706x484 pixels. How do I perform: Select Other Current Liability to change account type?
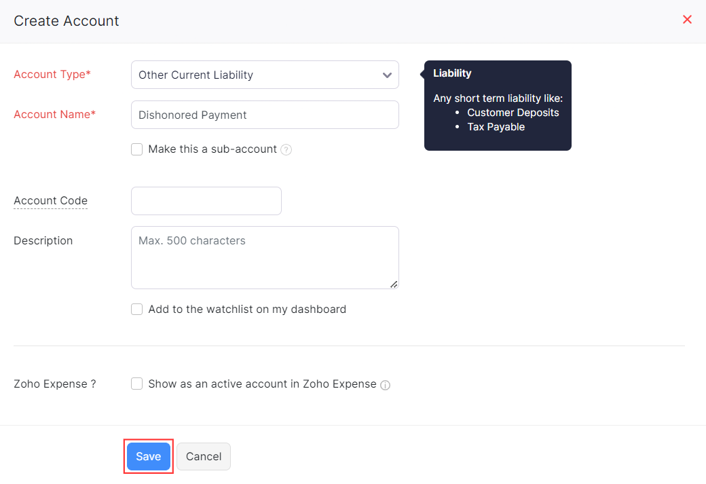[x=265, y=75]
